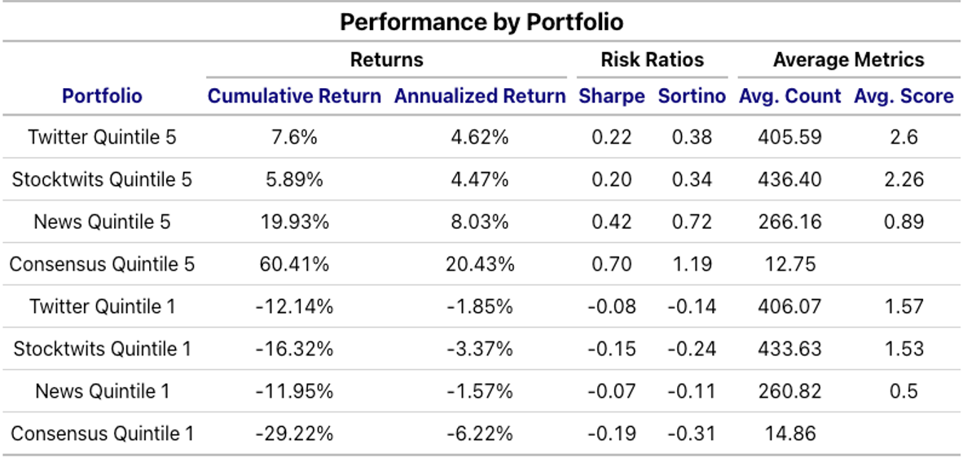Click the Portfolio column header
This screenshot has width=963, height=458.
(102, 96)
